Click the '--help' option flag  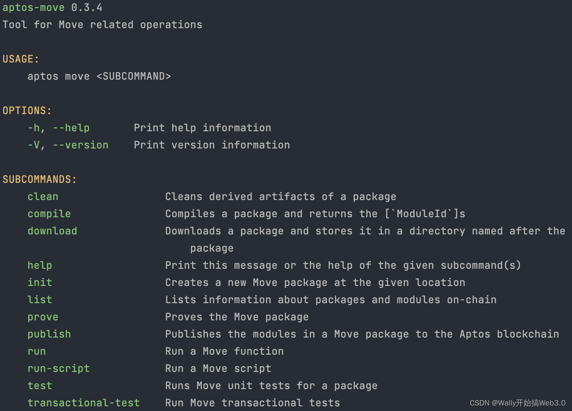pos(71,128)
